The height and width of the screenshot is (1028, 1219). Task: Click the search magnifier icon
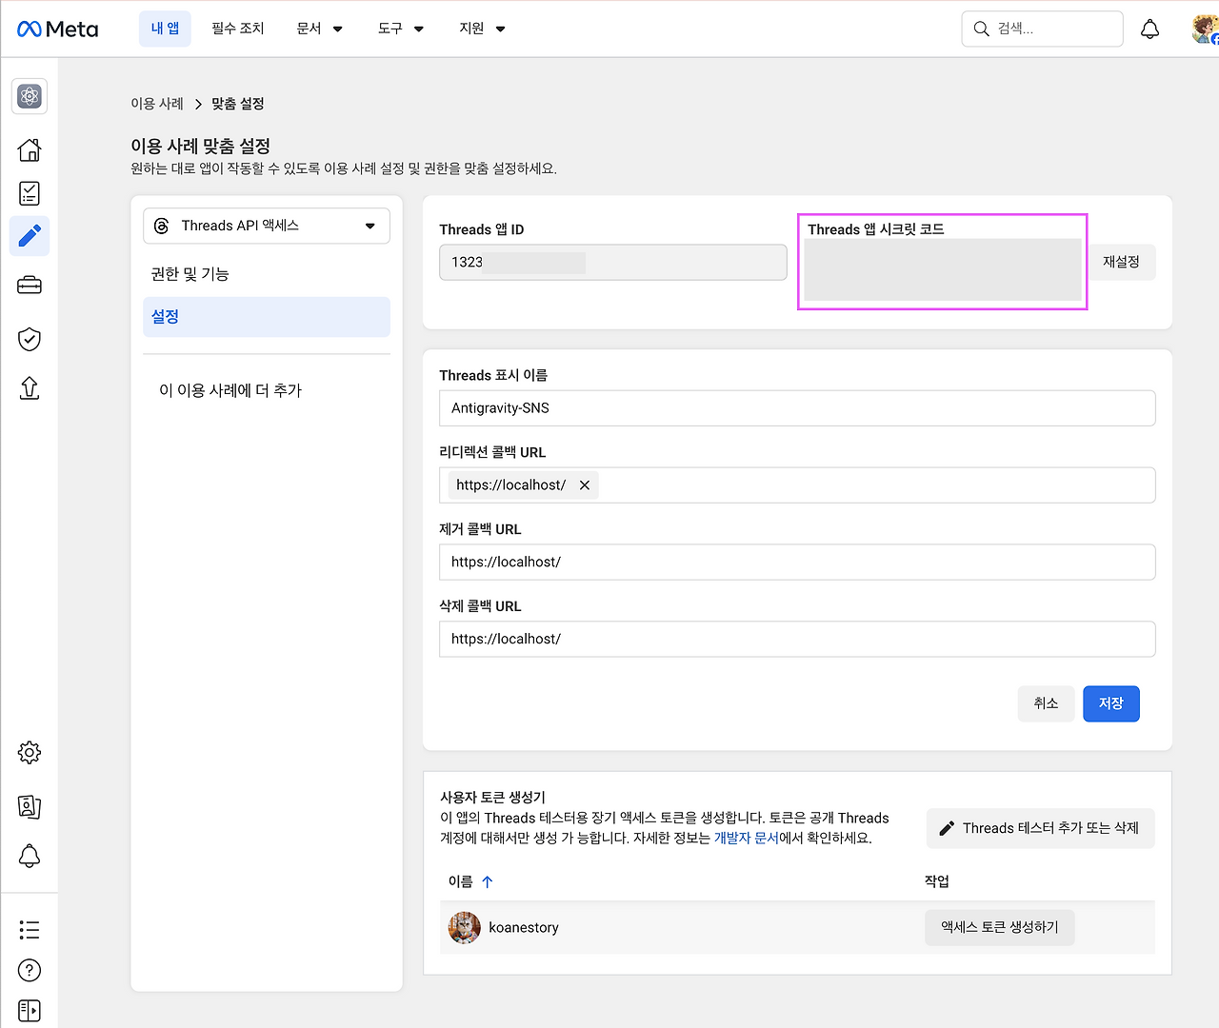coord(981,30)
